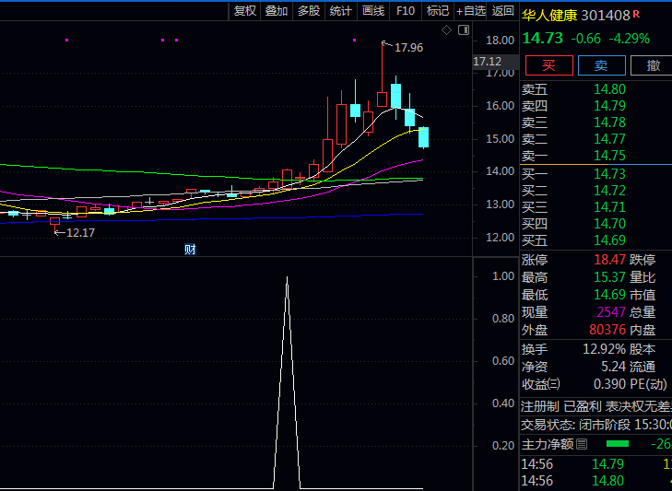Open the 主力净额 list icon

click(x=582, y=444)
